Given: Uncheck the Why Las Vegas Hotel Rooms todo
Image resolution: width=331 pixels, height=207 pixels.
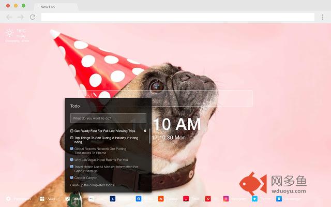Looking at the screenshot, I should click(72, 160).
